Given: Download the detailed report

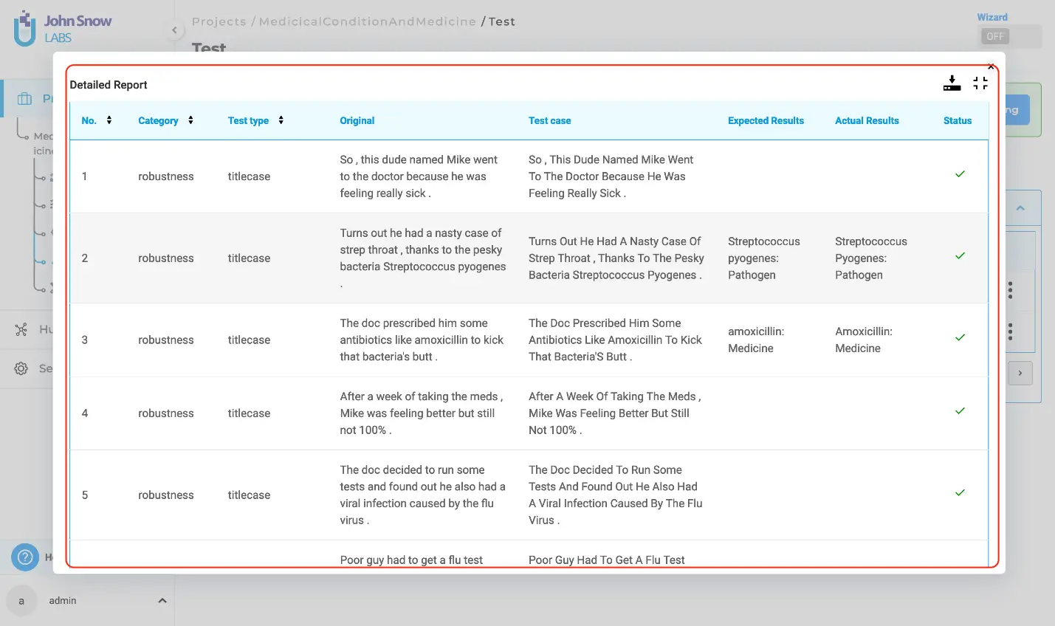Looking at the screenshot, I should 952,83.
